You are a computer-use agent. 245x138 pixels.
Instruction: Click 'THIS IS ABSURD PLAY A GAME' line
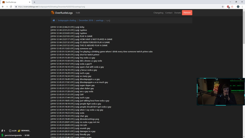(79, 46)
